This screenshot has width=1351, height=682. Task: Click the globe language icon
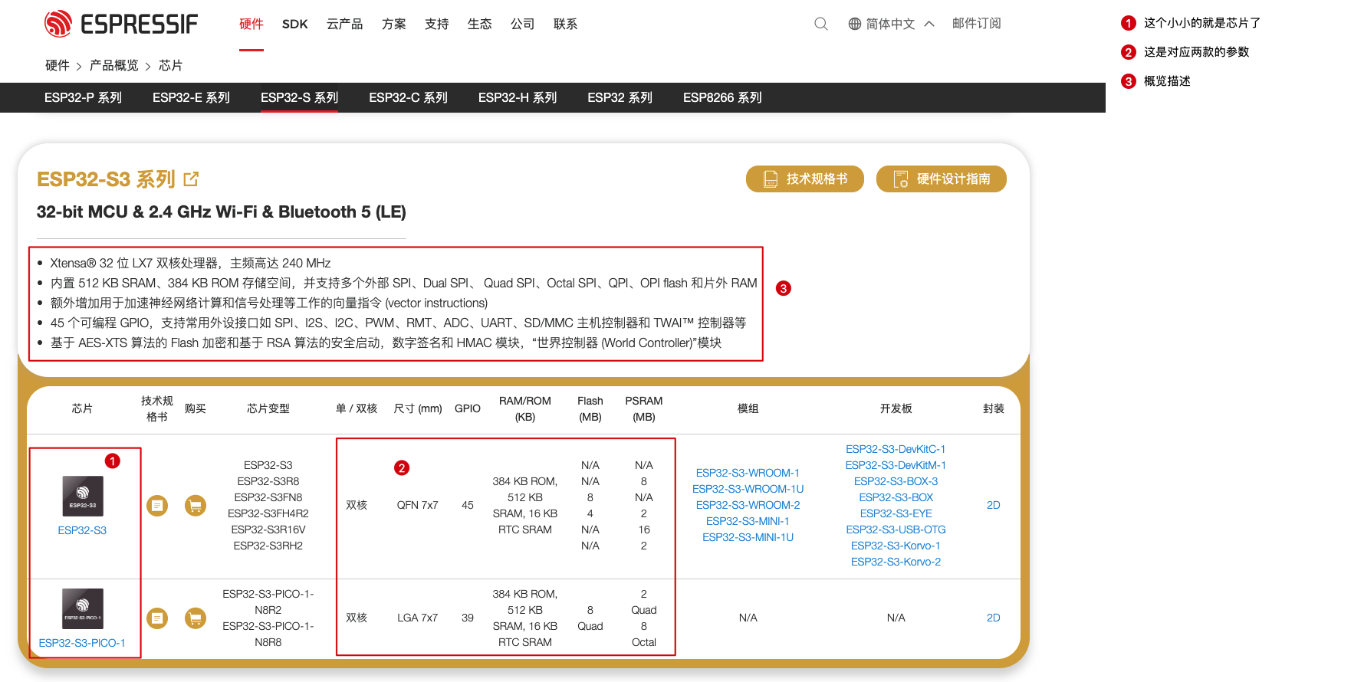[x=855, y=24]
